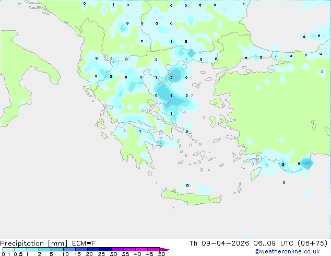The image size is (331, 256).
Task: Select the 'ECMWF' model label
Action: click(84, 243)
